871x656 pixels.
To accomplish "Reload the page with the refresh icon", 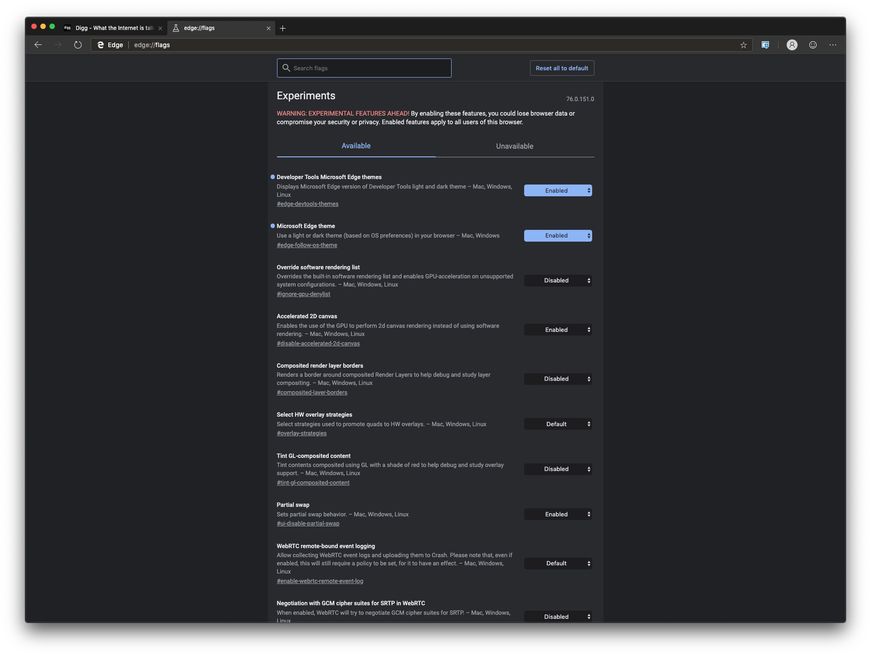I will click(x=78, y=45).
